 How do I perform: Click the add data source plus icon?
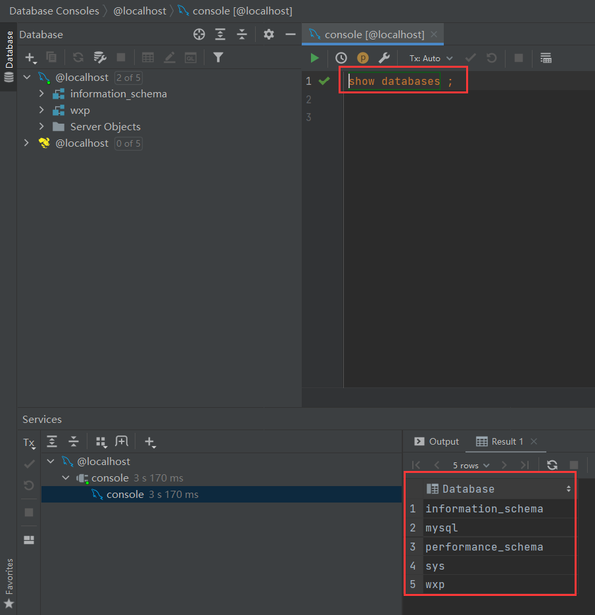30,58
